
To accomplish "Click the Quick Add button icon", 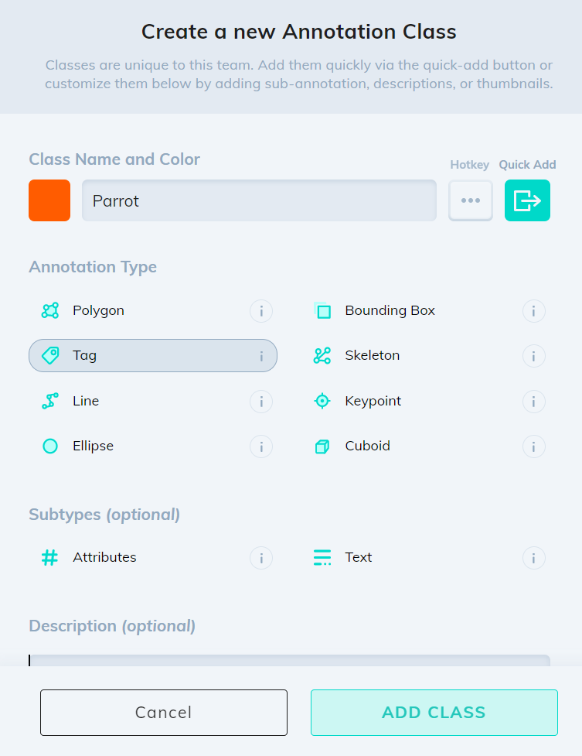I will 527,200.
